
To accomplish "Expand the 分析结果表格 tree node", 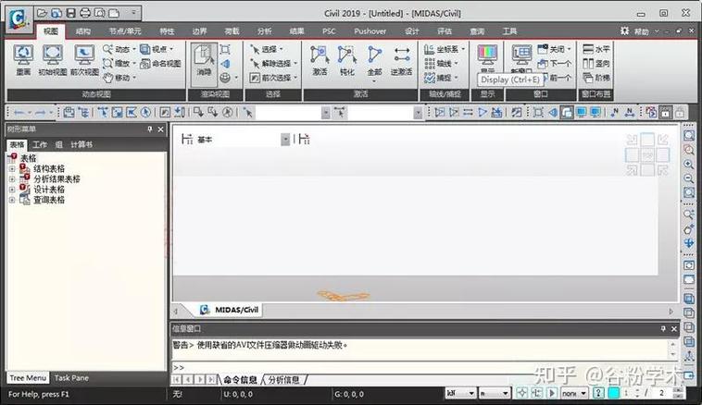I will pyautogui.click(x=12, y=179).
